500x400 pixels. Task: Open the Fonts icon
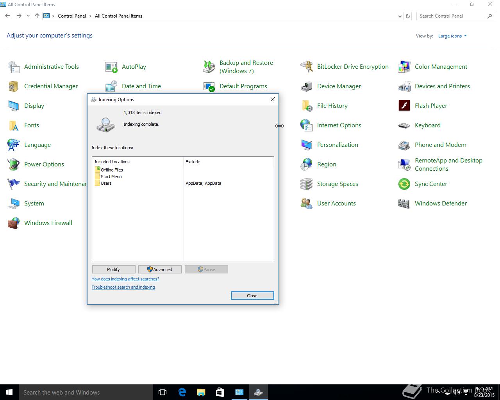14,125
